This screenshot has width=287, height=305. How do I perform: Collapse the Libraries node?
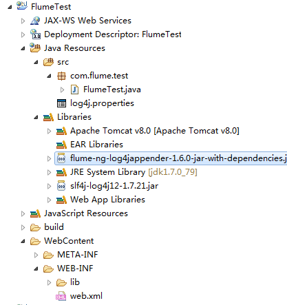coord(36,117)
